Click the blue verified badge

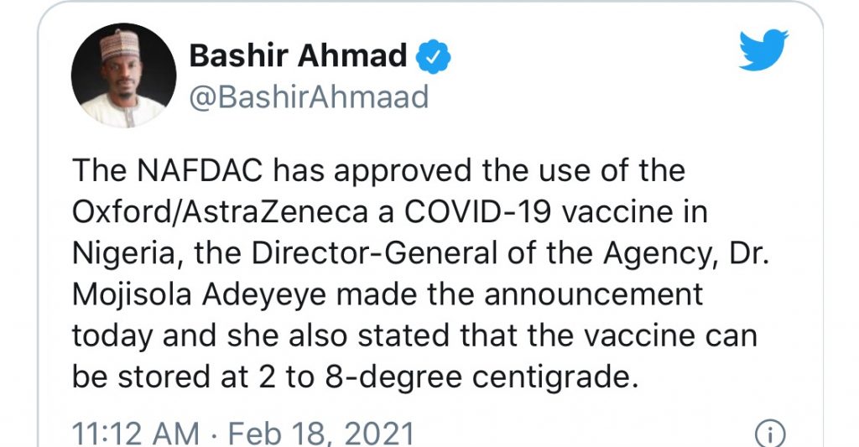pos(434,57)
